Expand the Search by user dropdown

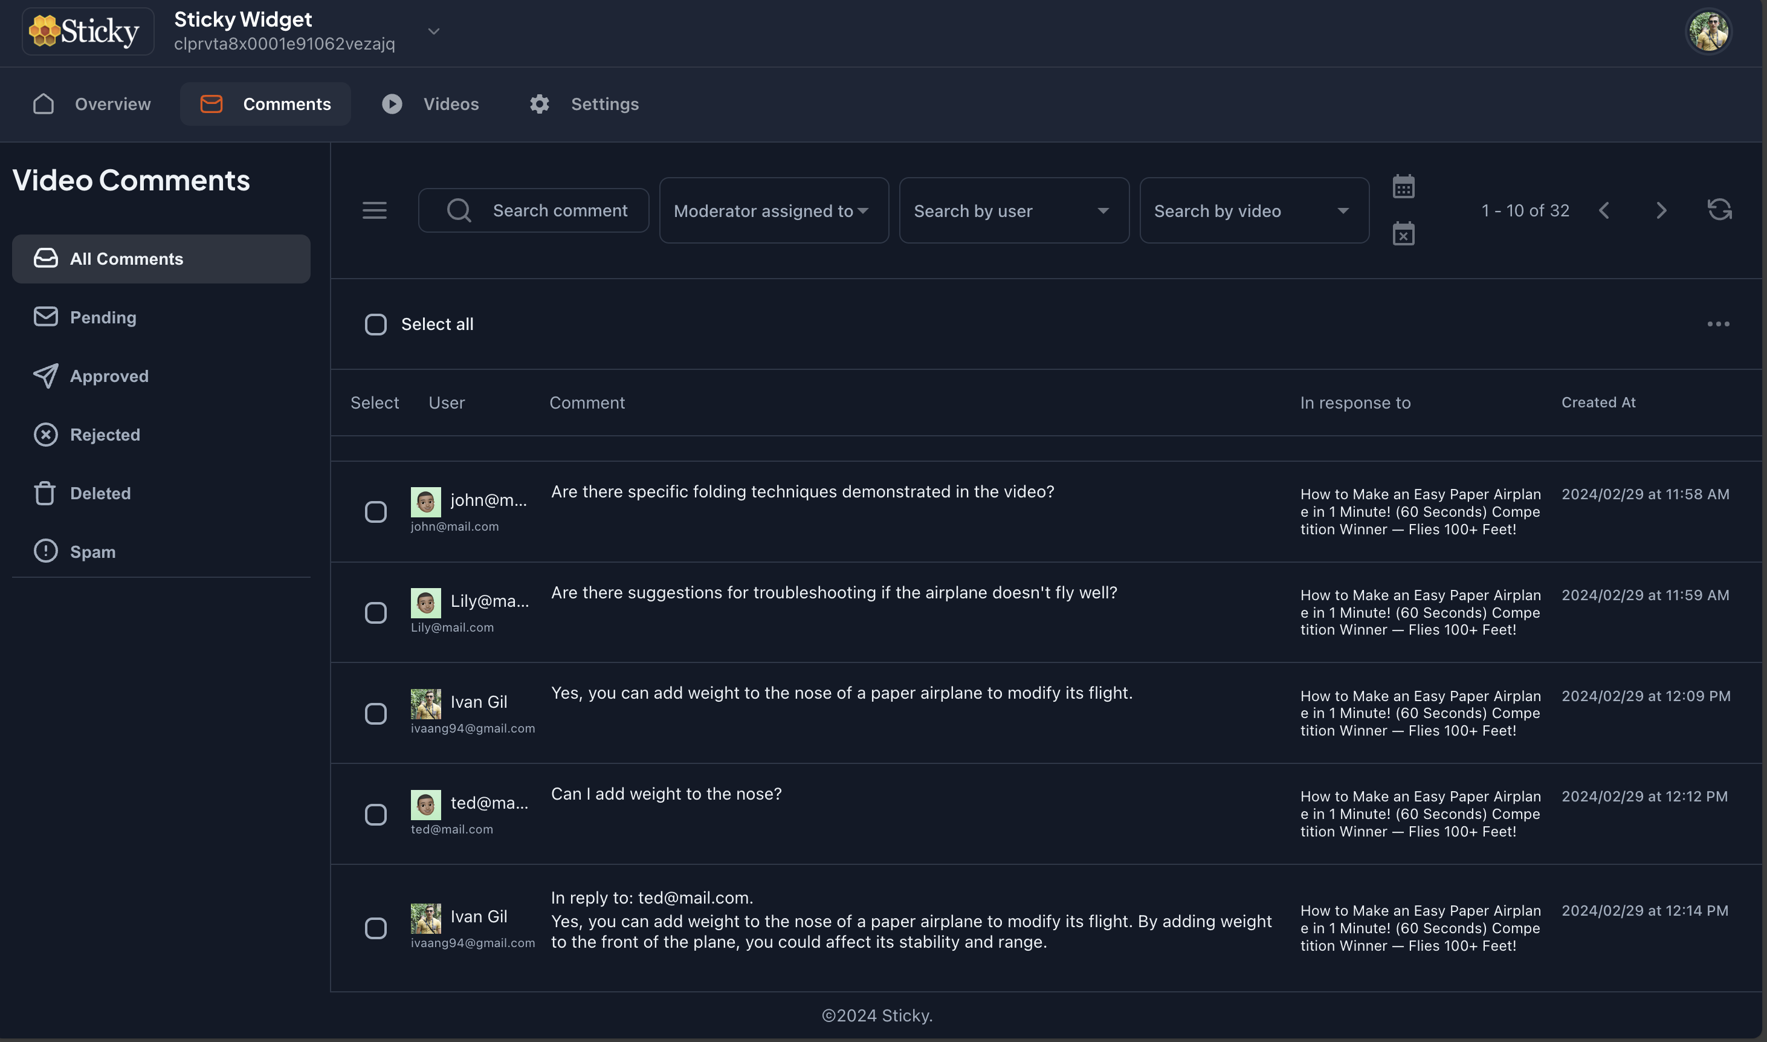(1013, 211)
